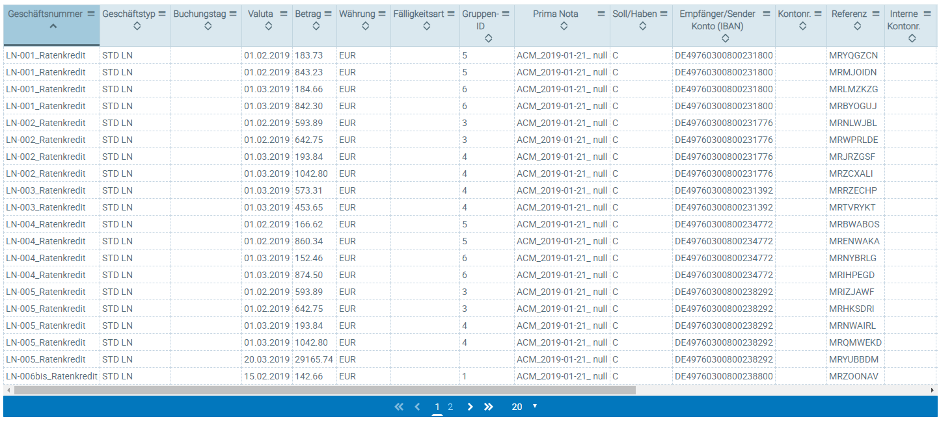939x421 pixels.
Task: Open the Gruppen-ID column menu icon
Action: [x=506, y=14]
